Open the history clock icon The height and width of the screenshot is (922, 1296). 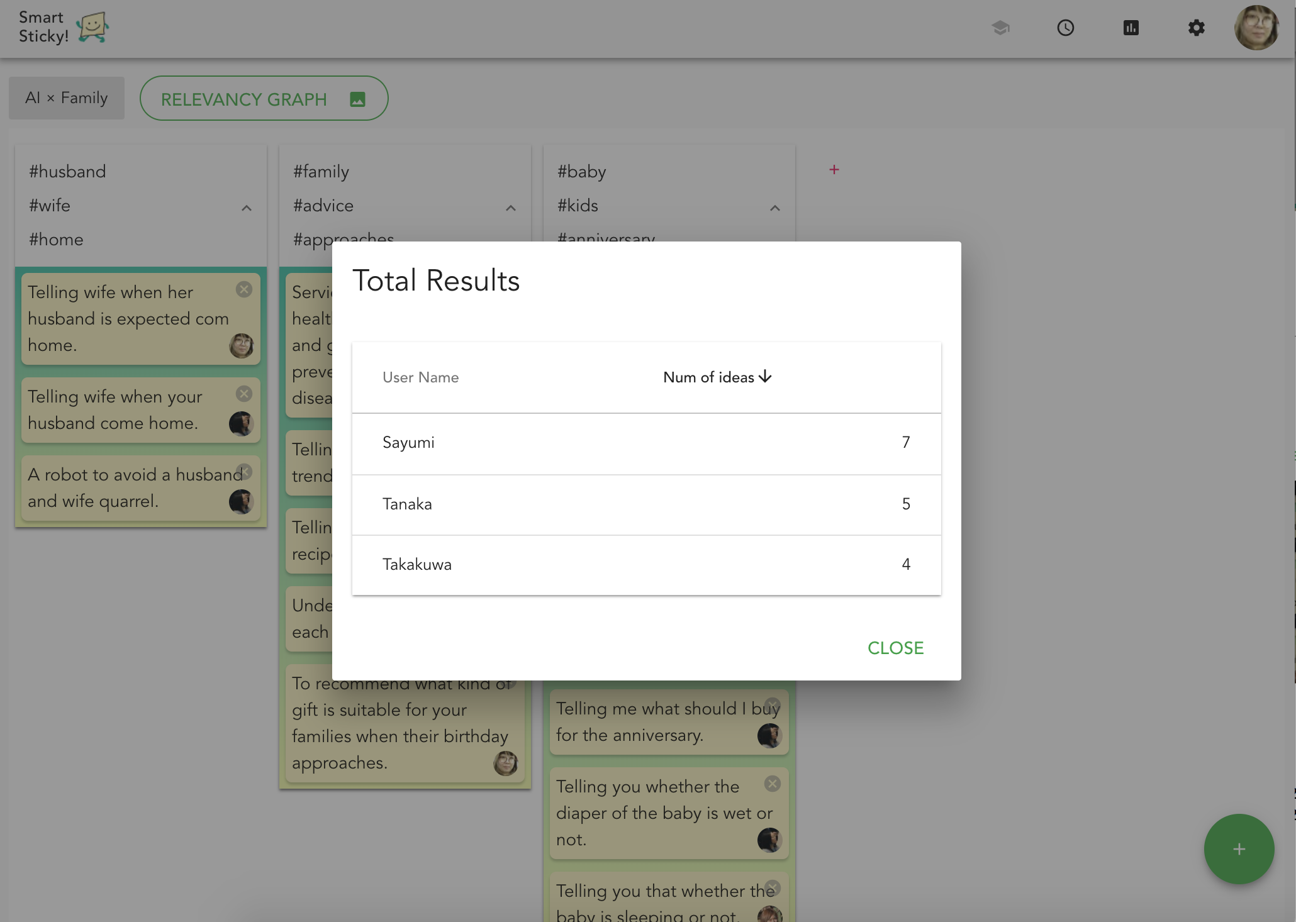coord(1065,28)
